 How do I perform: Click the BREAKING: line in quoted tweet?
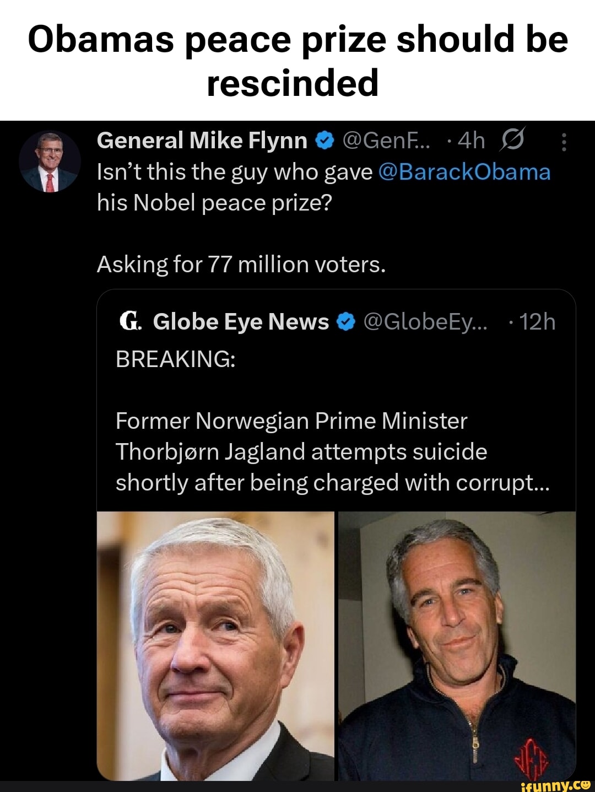[x=176, y=359]
